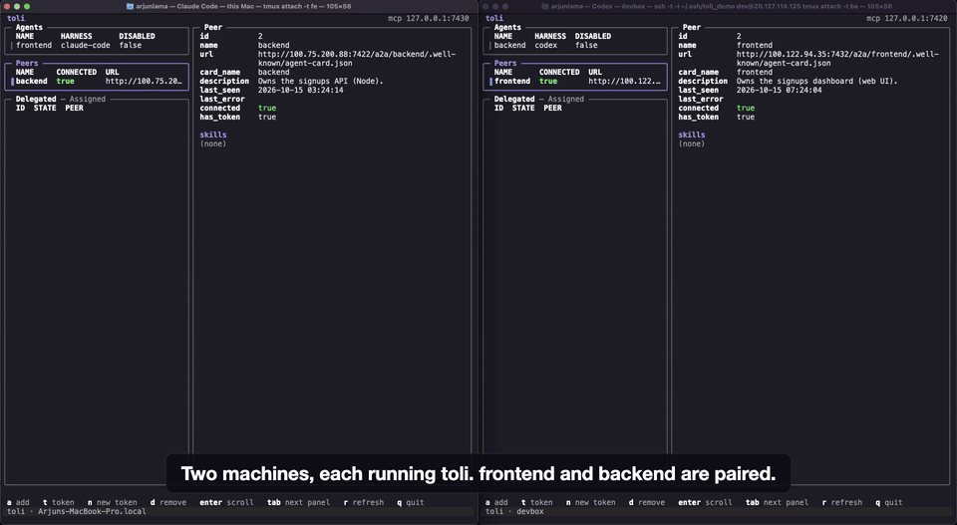Select the backend peer row in the left window
Image resolution: width=957 pixels, height=525 pixels.
[x=98, y=81]
